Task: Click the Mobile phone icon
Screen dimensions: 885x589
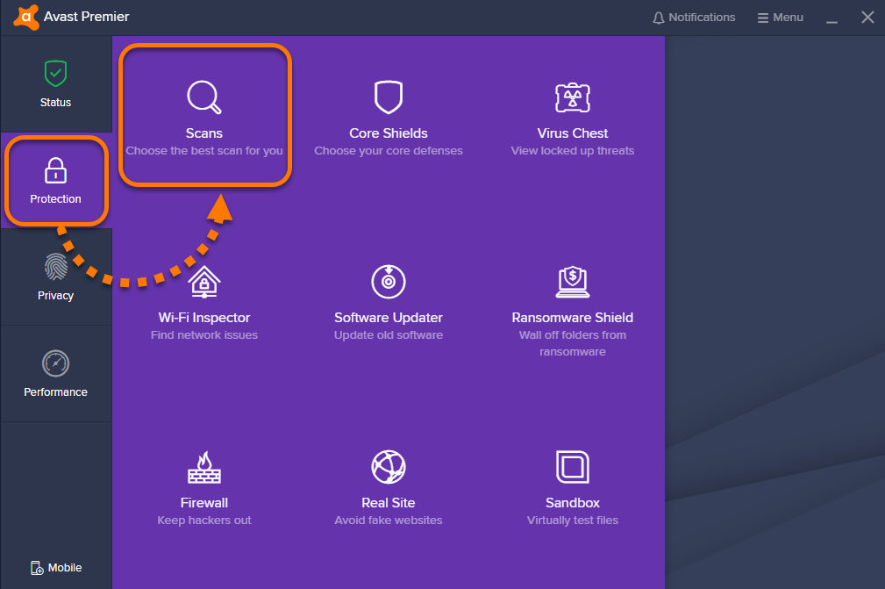Action: 37,568
